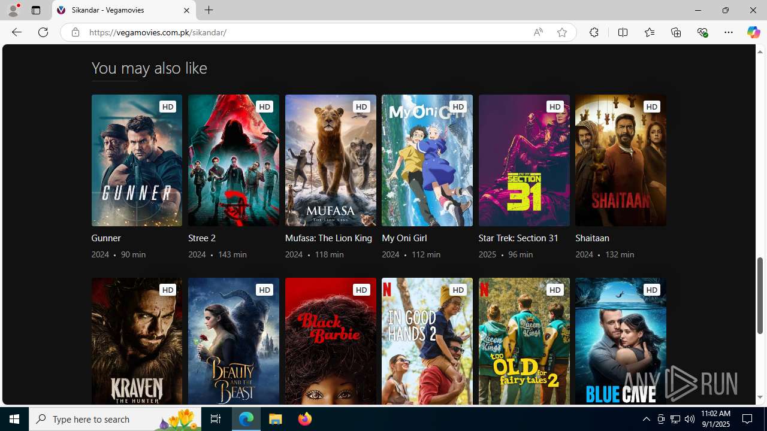Close the Sikandar - Vegamovies tab

point(186,10)
